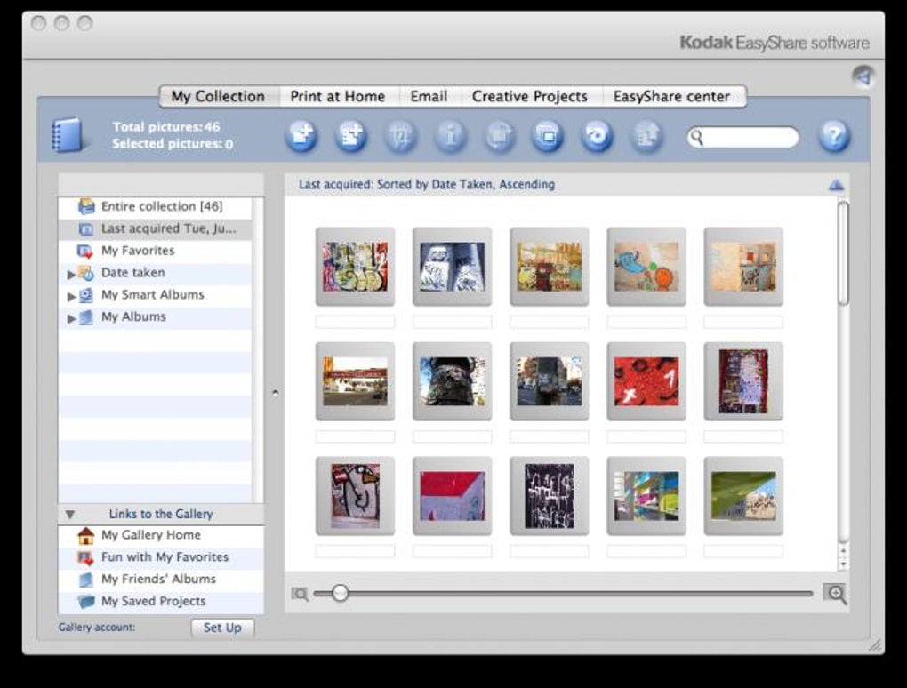The image size is (907, 688).
Task: Click the My Saved Projects folder icon
Action: (x=85, y=601)
